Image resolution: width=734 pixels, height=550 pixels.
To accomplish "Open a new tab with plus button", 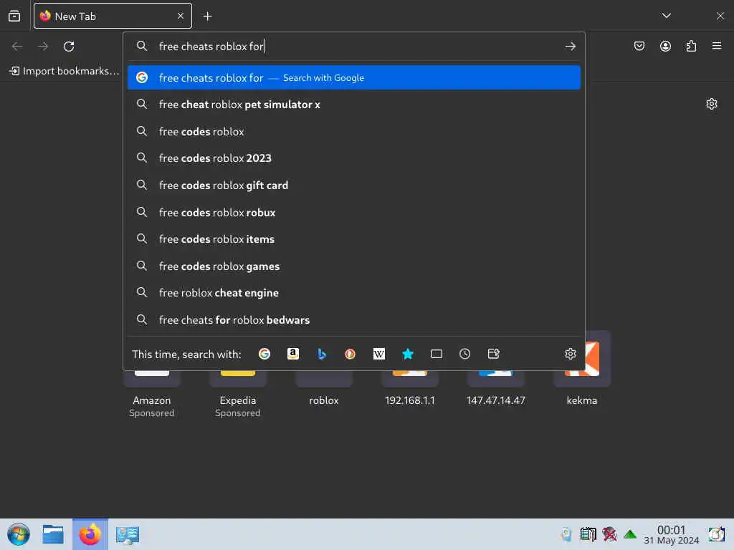I will [207, 16].
